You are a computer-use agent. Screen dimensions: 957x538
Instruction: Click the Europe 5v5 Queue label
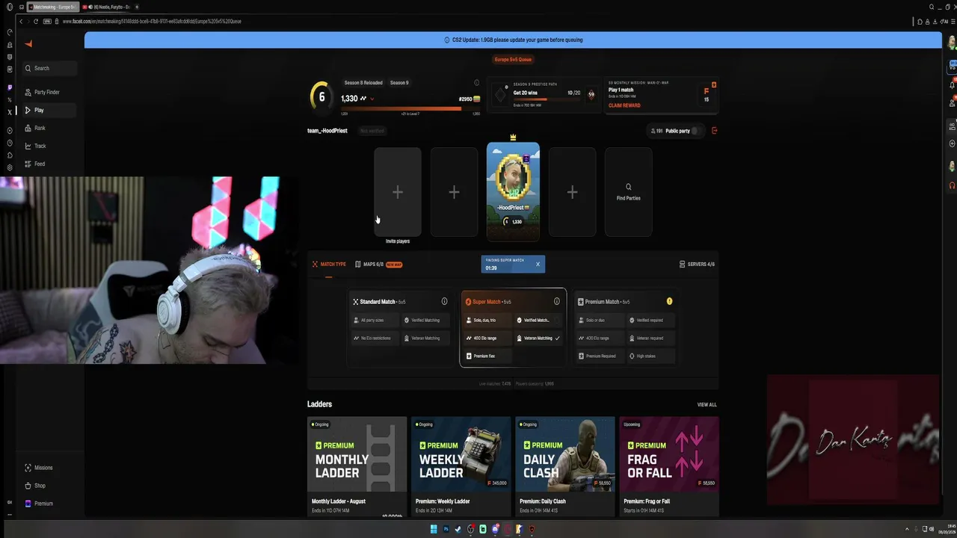tap(513, 60)
